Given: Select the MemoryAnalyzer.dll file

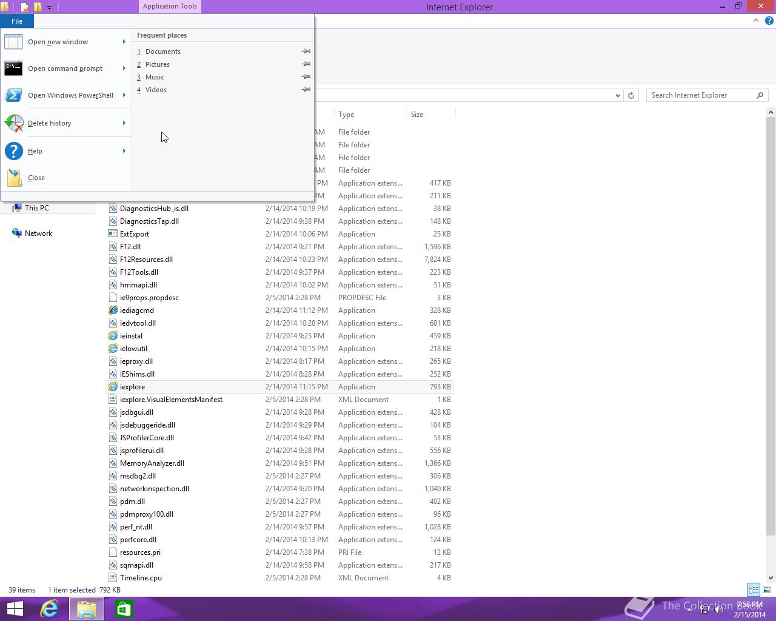Looking at the screenshot, I should 152,463.
